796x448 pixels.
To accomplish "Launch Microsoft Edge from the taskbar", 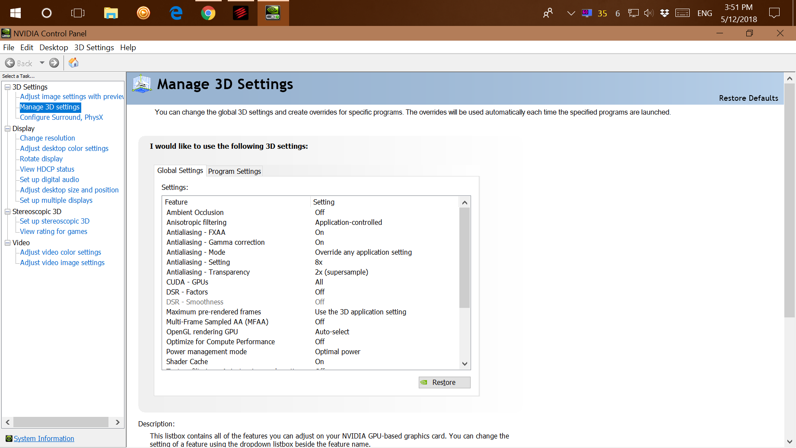I will coord(176,13).
